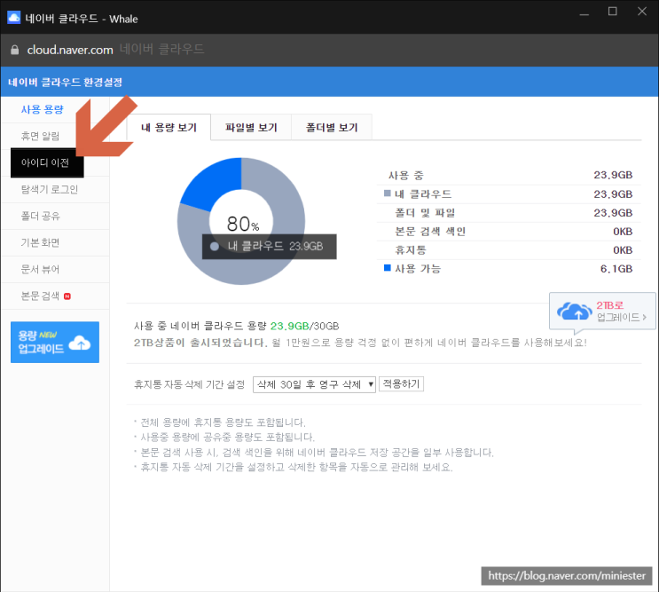Image resolution: width=659 pixels, height=592 pixels.
Task: Click the cloud upload icon on 2TB upgrade banner
Action: (574, 312)
